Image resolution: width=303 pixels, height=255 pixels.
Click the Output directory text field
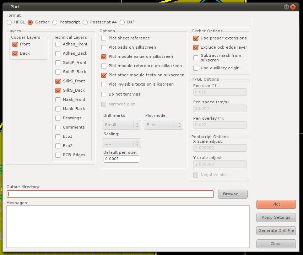click(x=110, y=194)
